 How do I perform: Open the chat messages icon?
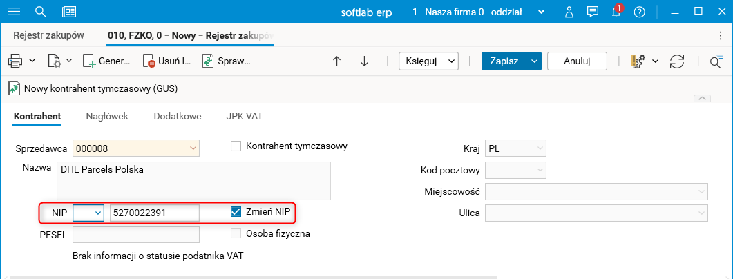pos(593,12)
